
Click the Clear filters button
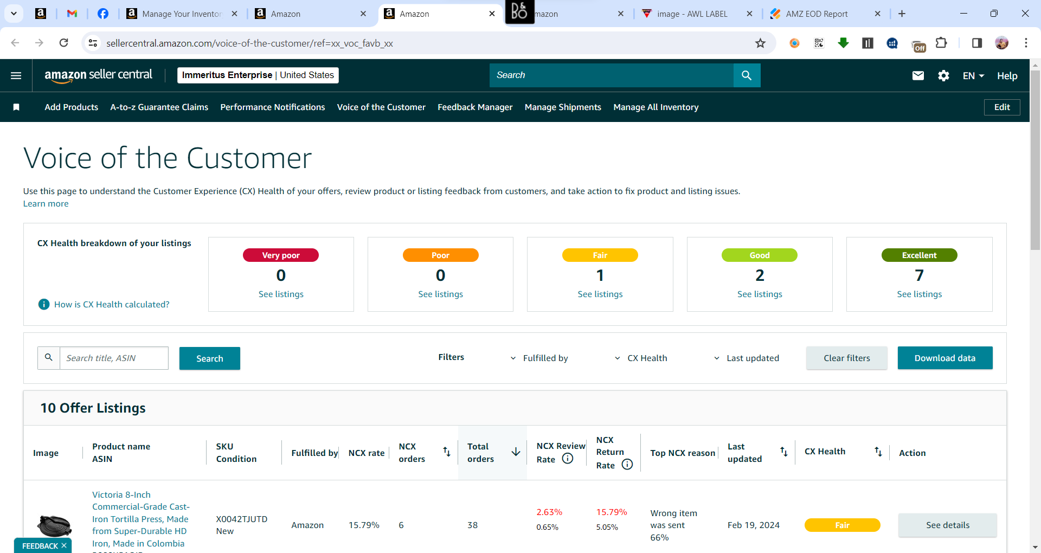coord(847,358)
